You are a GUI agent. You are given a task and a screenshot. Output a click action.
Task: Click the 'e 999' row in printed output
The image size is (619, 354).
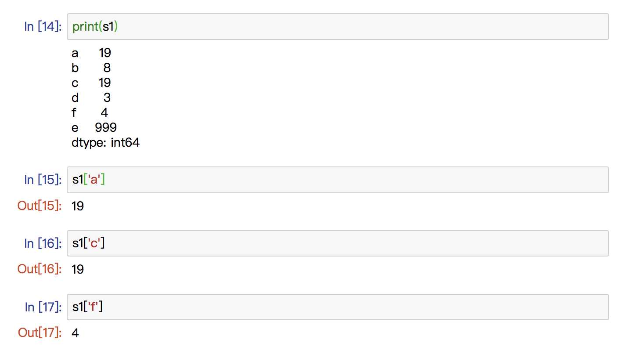94,128
